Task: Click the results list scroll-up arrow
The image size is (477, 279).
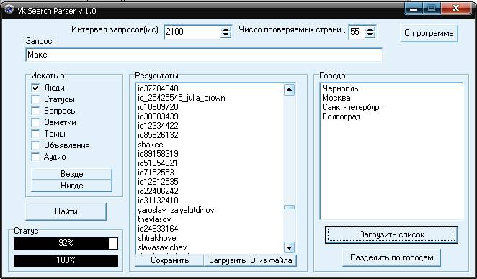Action: [289, 90]
